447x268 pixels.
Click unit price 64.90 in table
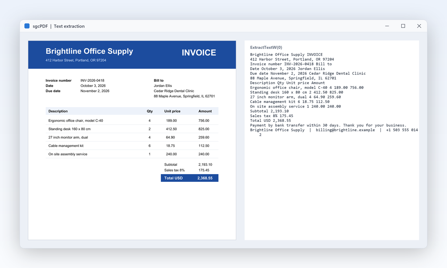tap(171, 137)
